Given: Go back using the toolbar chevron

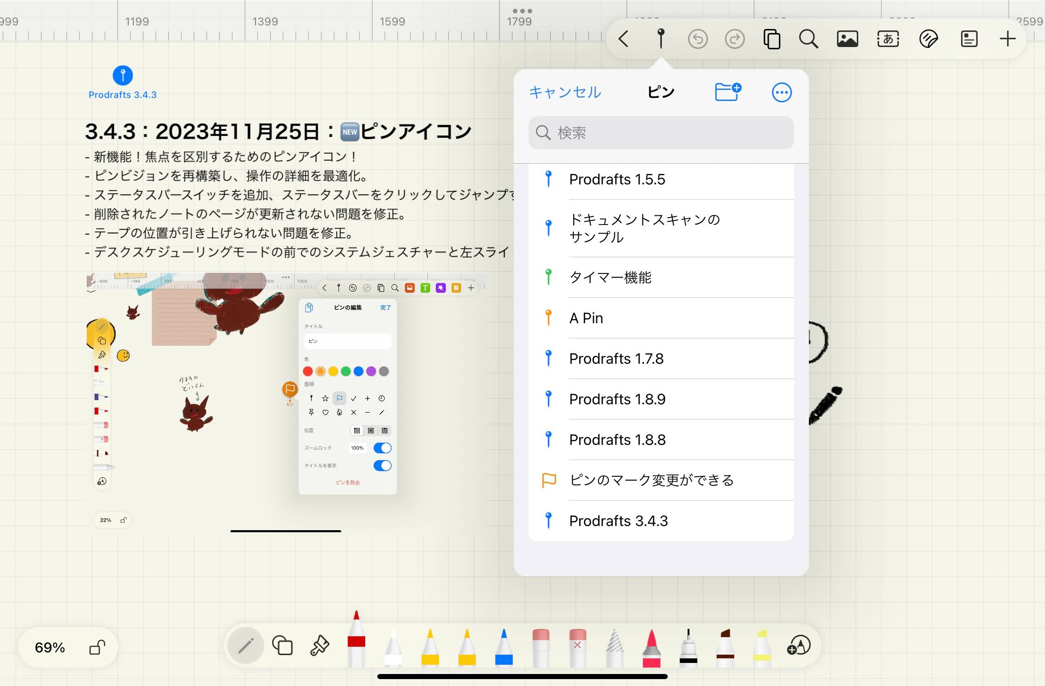Looking at the screenshot, I should click(x=623, y=39).
